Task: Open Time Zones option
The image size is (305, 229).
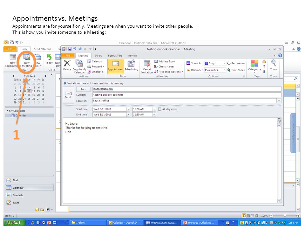Action: pyautogui.click(x=236, y=70)
